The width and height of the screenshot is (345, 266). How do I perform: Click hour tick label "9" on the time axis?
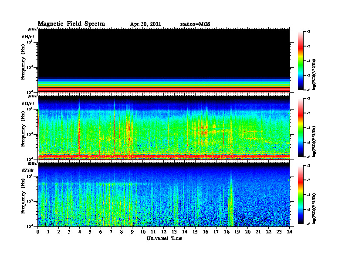pos(132,232)
